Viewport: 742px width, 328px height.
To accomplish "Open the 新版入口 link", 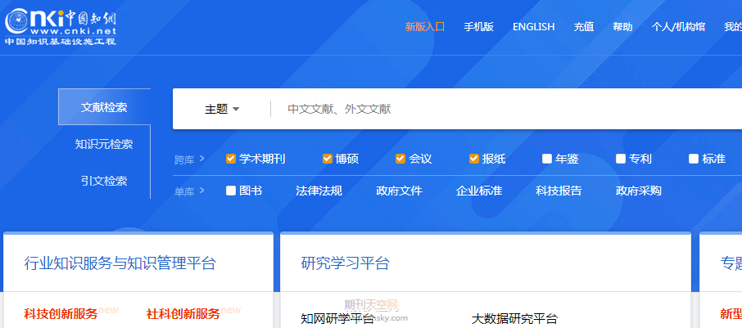I will [424, 27].
